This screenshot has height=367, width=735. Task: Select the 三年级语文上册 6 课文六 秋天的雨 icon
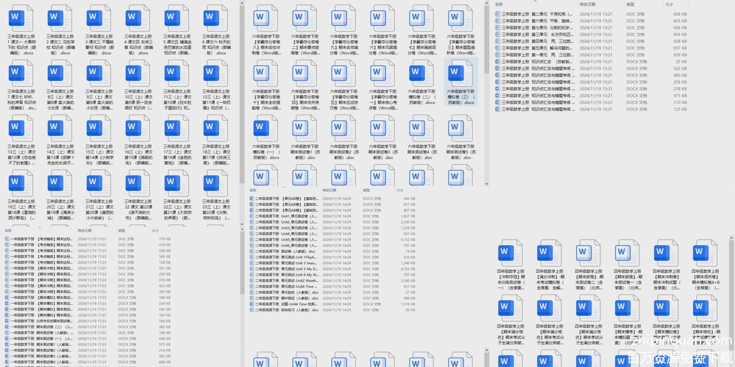click(x=216, y=18)
